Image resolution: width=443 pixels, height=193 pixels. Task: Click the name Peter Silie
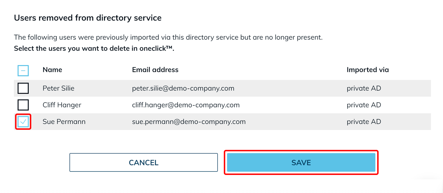[x=58, y=88]
